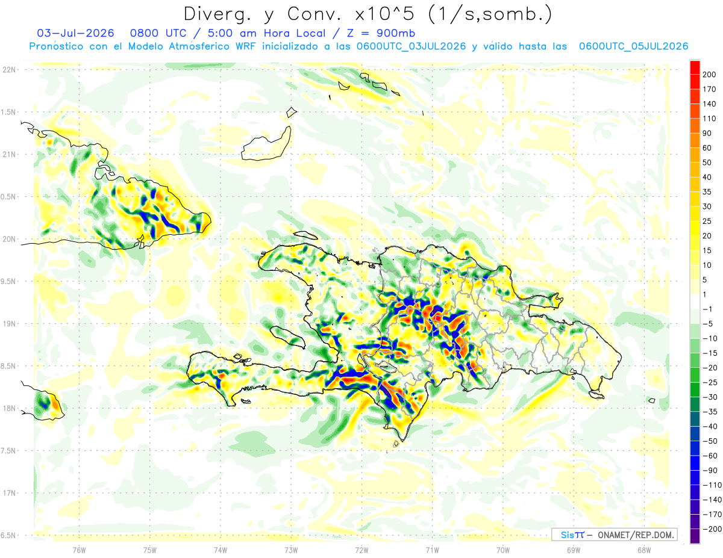Click the "6.5N" latitude axis label

[x=9, y=536]
